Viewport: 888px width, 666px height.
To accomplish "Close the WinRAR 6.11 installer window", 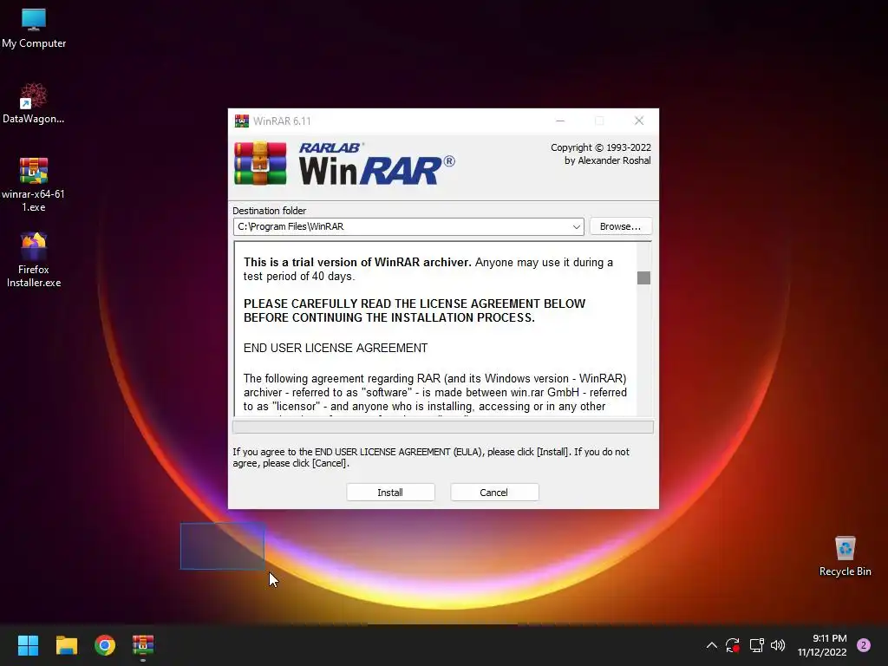I will [x=639, y=121].
